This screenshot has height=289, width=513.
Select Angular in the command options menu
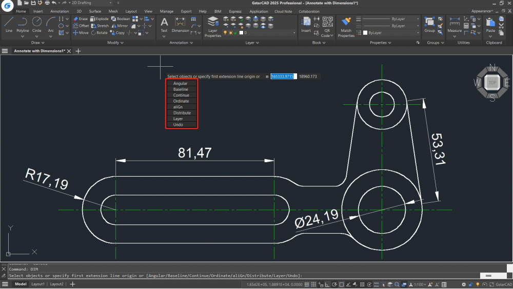click(181, 83)
